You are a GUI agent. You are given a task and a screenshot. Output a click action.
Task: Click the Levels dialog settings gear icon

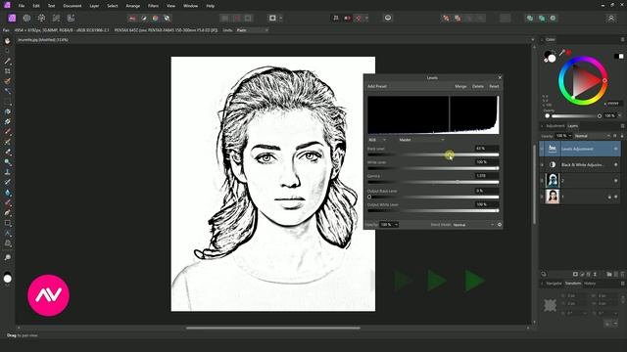click(500, 225)
